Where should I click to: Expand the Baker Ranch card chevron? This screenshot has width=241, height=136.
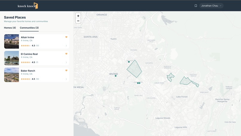tap(66, 79)
